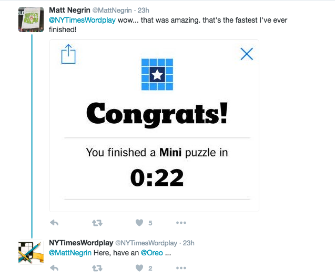Click the 23h timestamp on NYTimesWordplay's reply
The width and height of the screenshot is (335, 278).
(188, 243)
